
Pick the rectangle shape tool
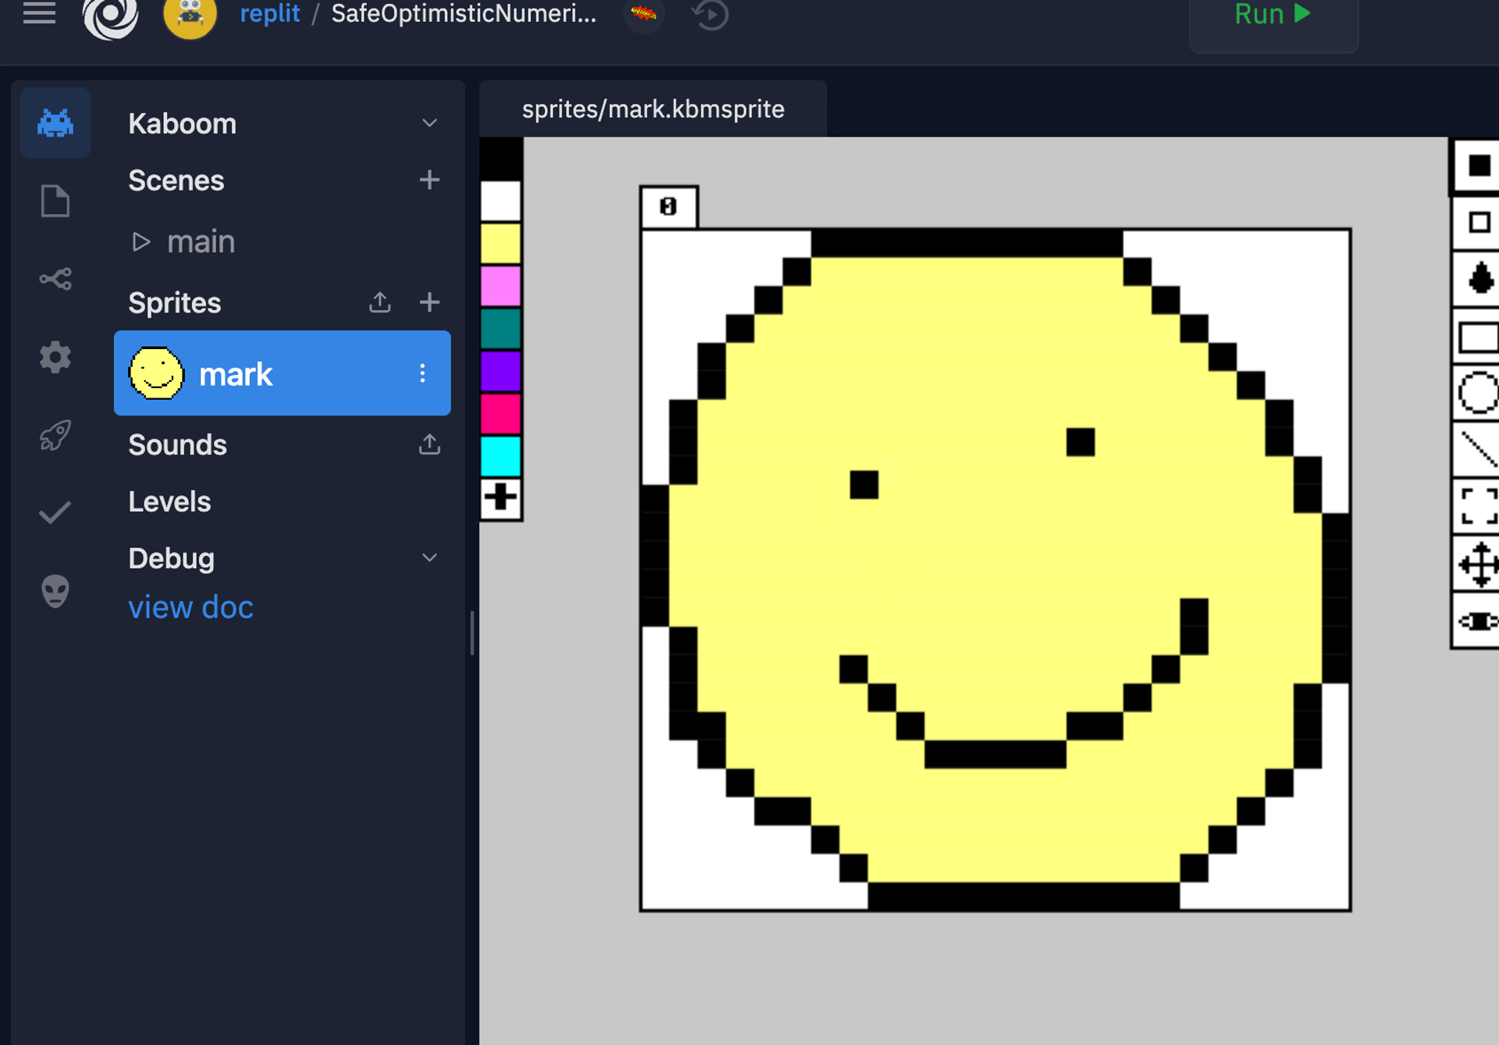(1479, 337)
